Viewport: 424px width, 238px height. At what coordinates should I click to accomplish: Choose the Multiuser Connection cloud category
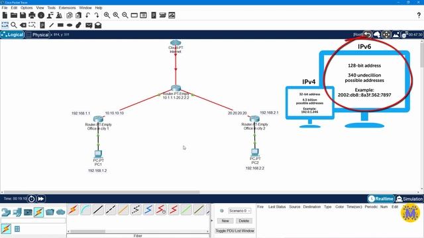point(61,212)
